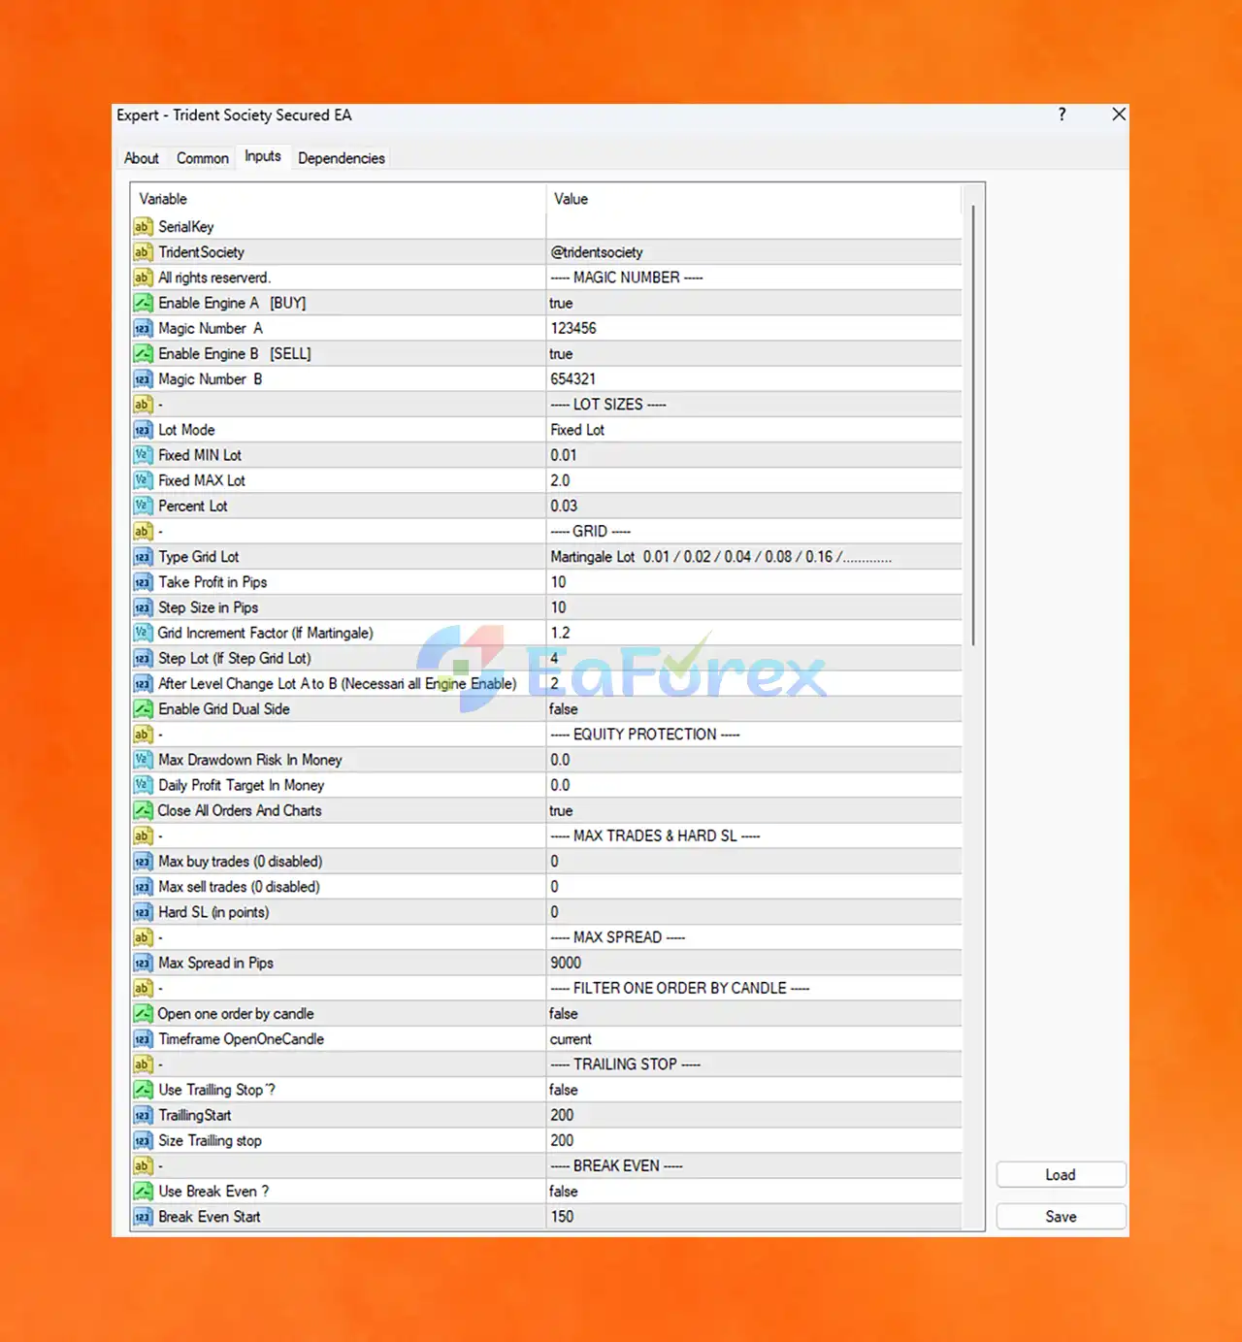Screen dimensions: 1242x1342
Task: Click the icon beside Open one order by candle
Action: [143, 1014]
